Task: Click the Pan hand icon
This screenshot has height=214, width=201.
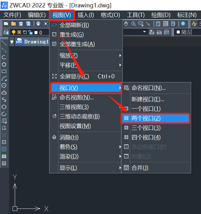Action: (126, 24)
